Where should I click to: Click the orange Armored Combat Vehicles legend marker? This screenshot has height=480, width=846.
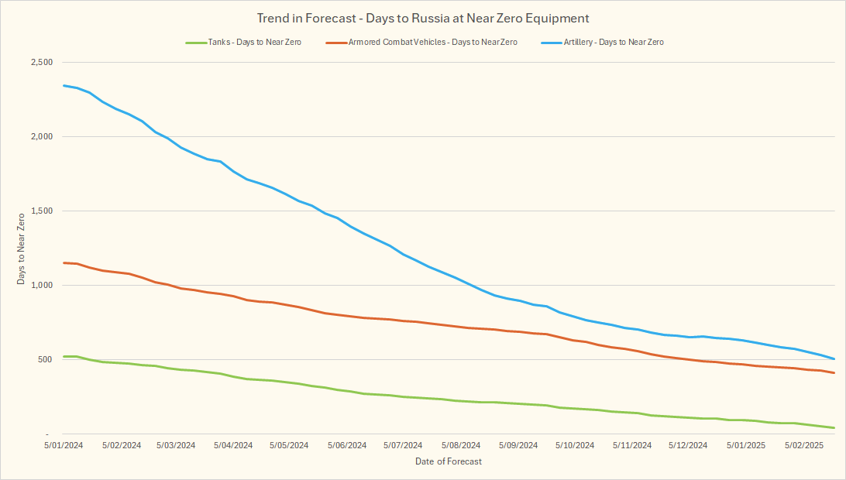tap(337, 43)
